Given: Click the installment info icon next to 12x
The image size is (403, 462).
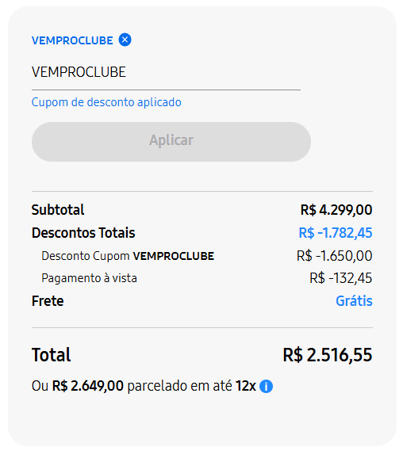Looking at the screenshot, I should [266, 386].
